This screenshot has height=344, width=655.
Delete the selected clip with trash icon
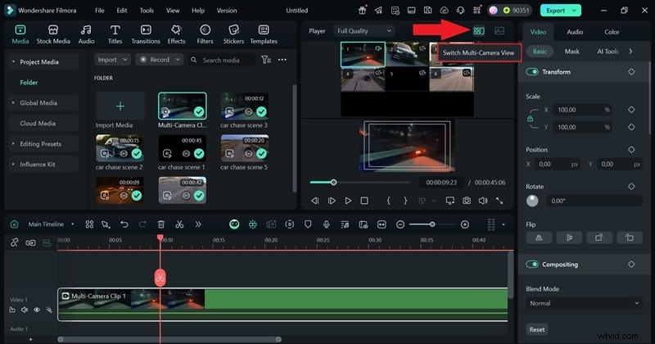(160, 224)
